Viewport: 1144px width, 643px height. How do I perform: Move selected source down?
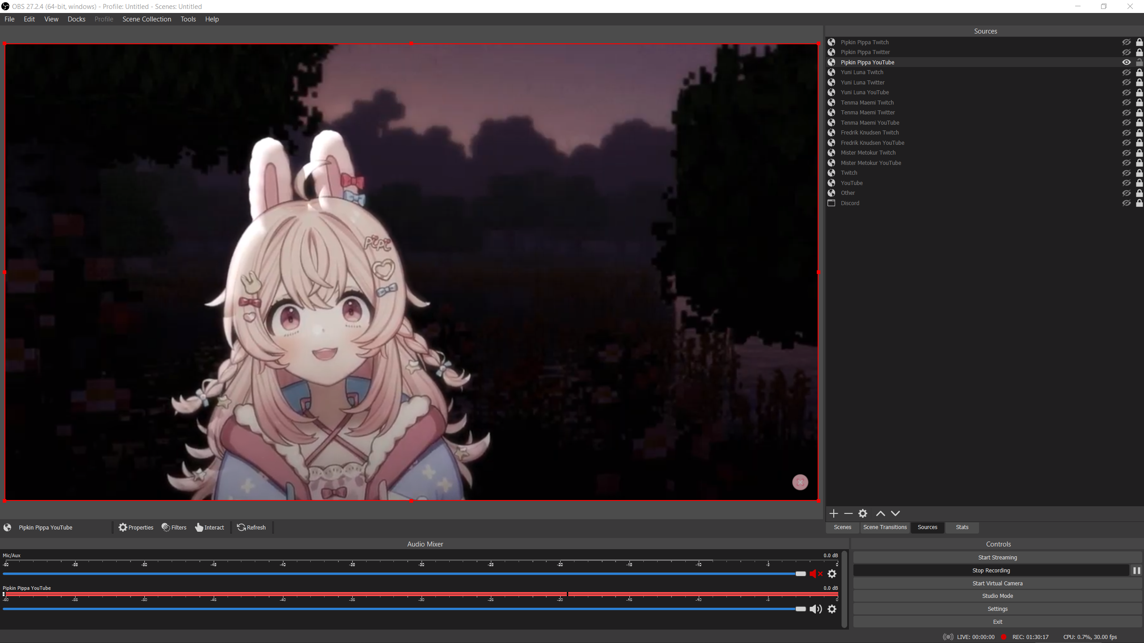[895, 513]
